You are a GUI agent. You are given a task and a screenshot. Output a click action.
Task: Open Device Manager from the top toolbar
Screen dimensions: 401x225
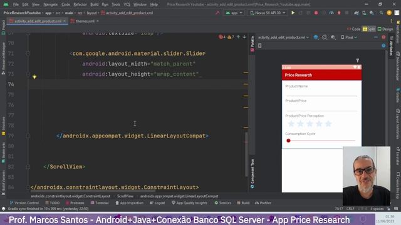364,12
